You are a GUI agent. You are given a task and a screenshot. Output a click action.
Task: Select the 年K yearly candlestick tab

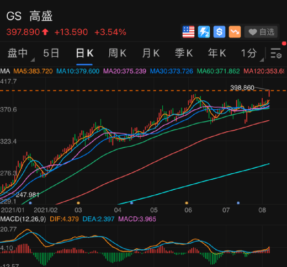click(x=217, y=54)
